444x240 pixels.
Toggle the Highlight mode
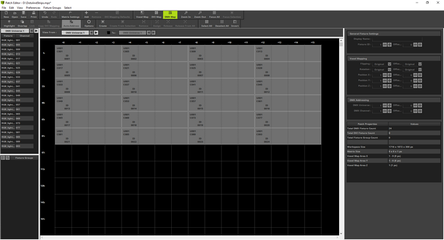coord(10,24)
